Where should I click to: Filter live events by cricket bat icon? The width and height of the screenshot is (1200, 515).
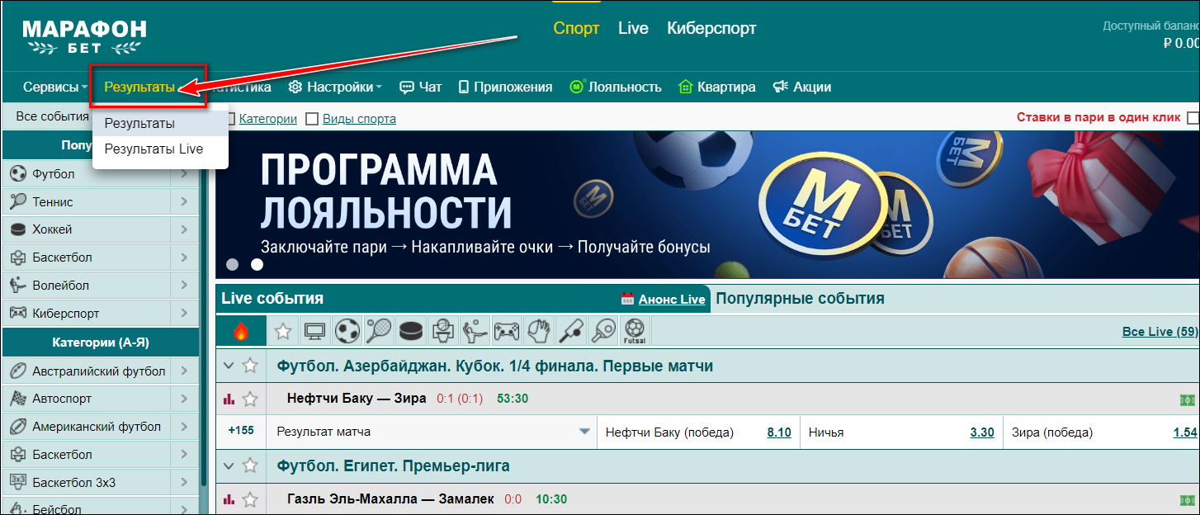(570, 331)
